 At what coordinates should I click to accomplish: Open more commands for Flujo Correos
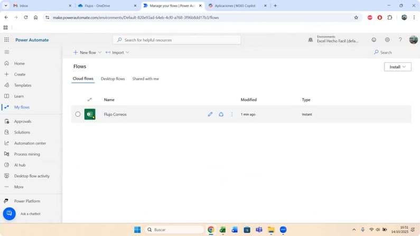tap(232, 114)
